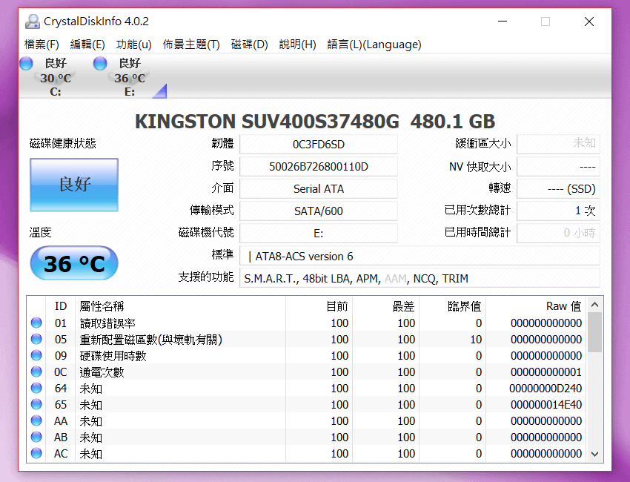Open the 語言(L)(Language) menu
This screenshot has height=482, width=630.
tap(374, 44)
